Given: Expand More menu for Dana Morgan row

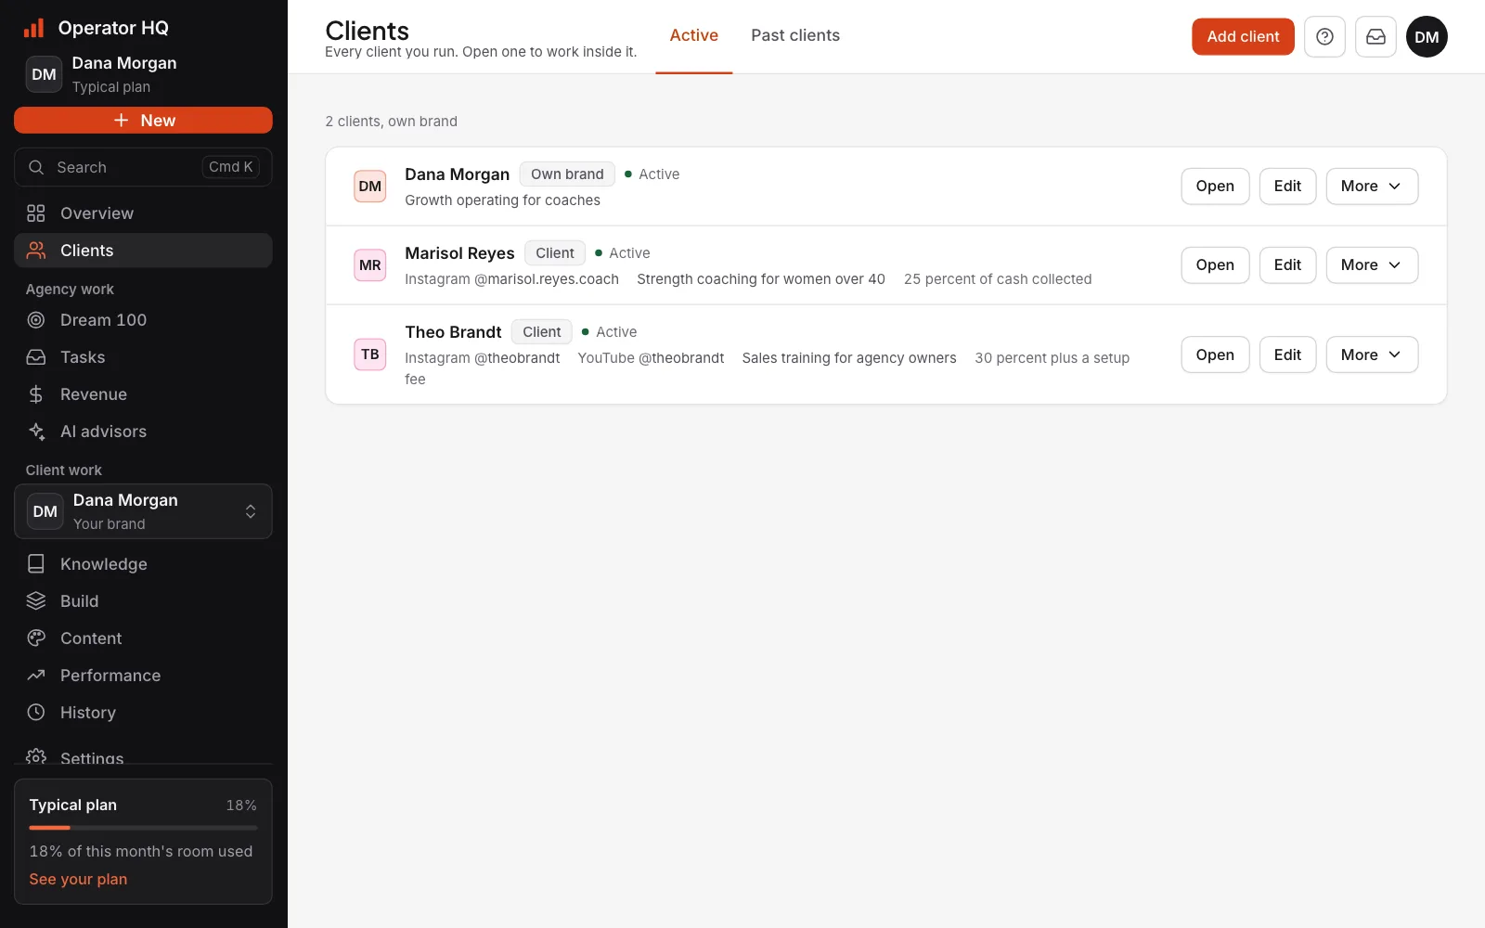Looking at the screenshot, I should (x=1372, y=187).
